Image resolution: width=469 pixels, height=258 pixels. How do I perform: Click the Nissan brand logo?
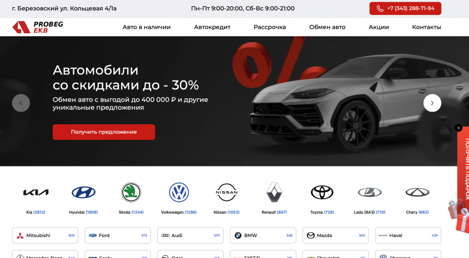226,192
